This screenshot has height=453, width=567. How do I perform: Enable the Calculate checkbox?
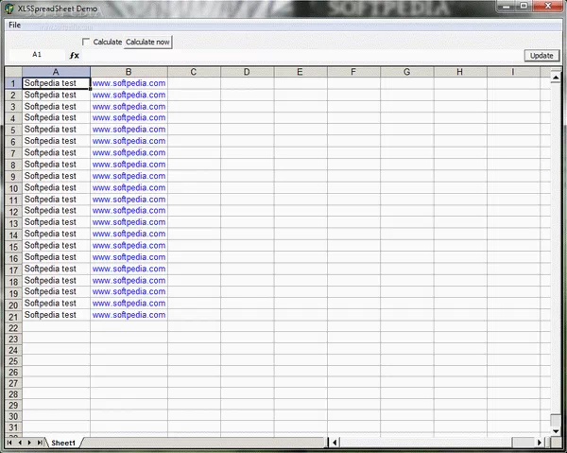click(x=87, y=42)
